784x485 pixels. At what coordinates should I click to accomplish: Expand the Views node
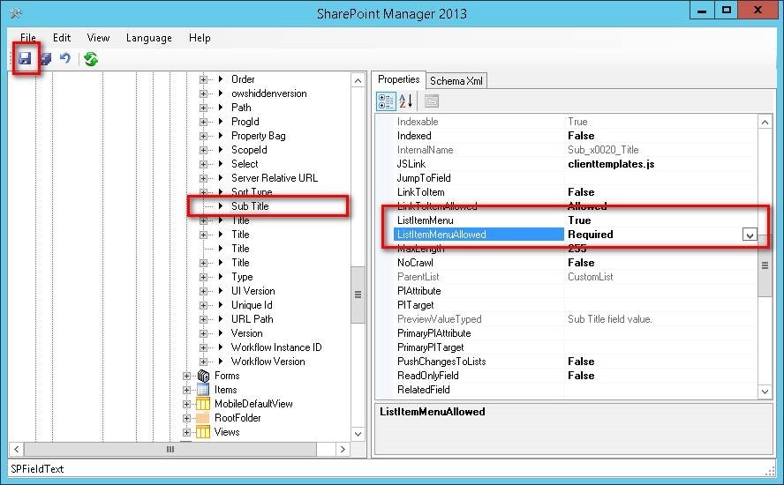point(186,432)
